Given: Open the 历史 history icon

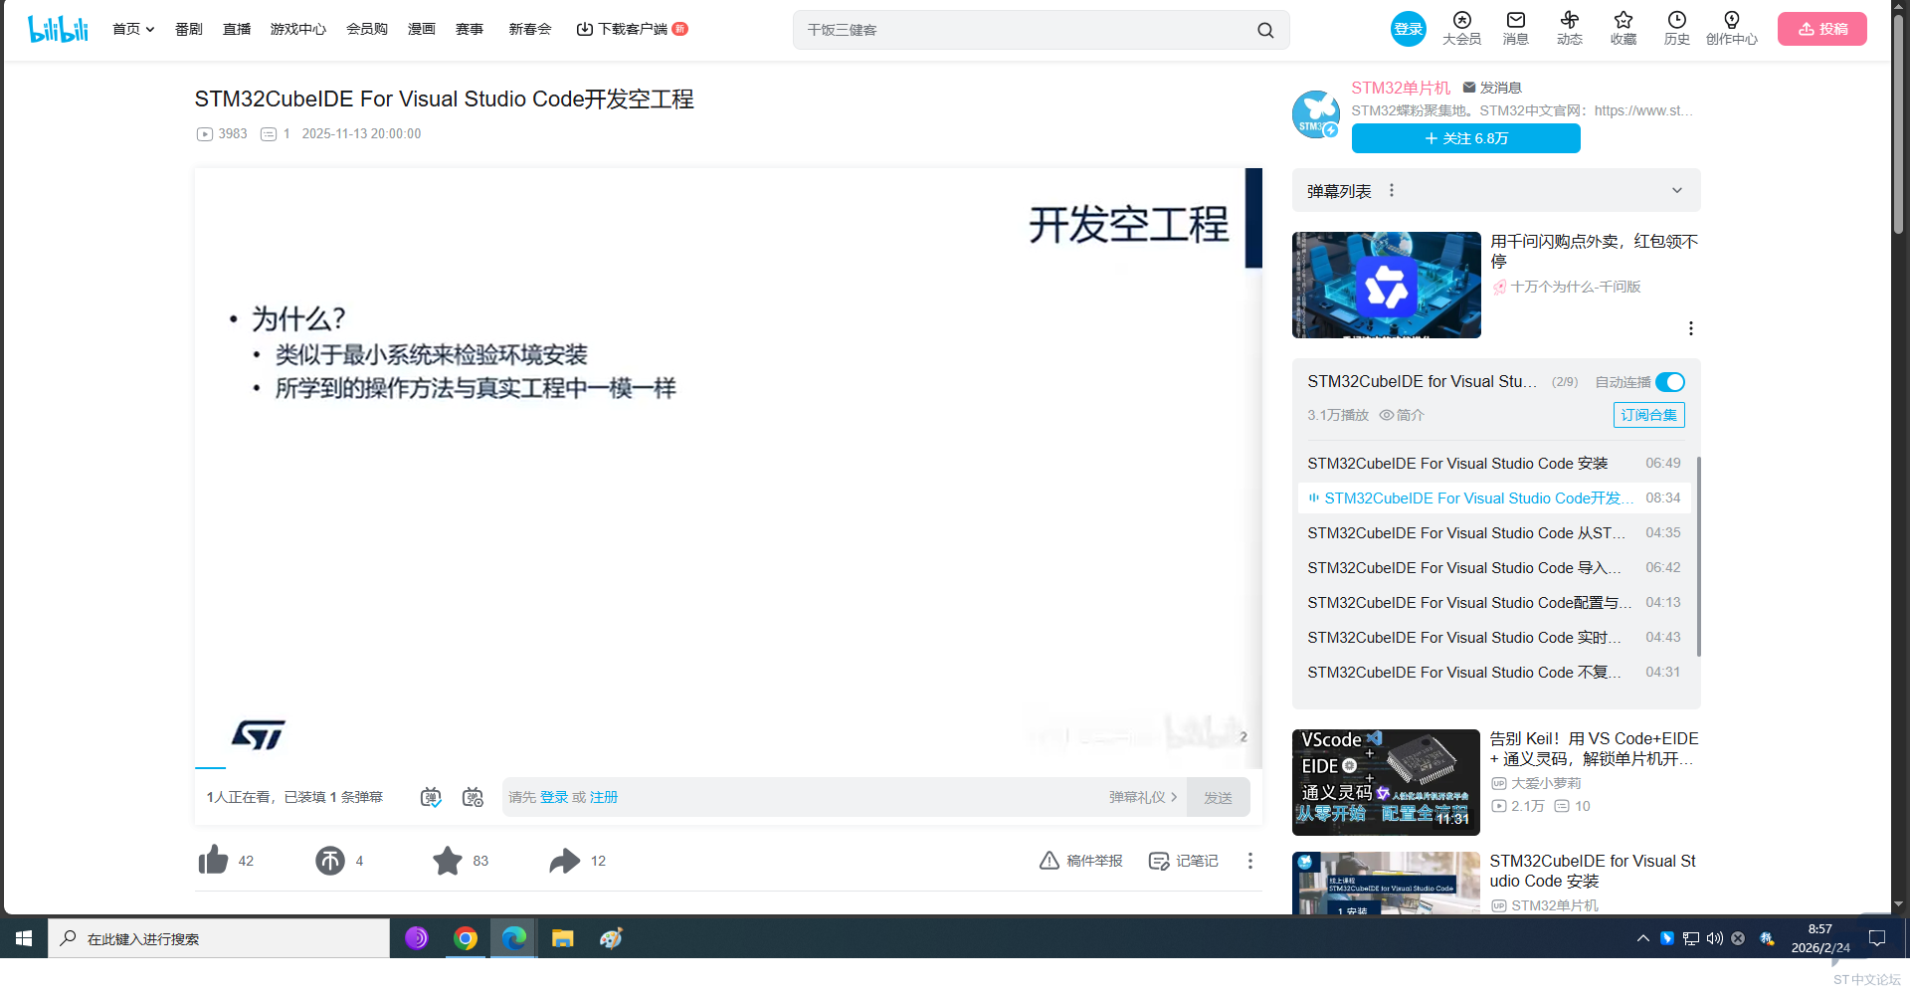Looking at the screenshot, I should point(1676,28).
